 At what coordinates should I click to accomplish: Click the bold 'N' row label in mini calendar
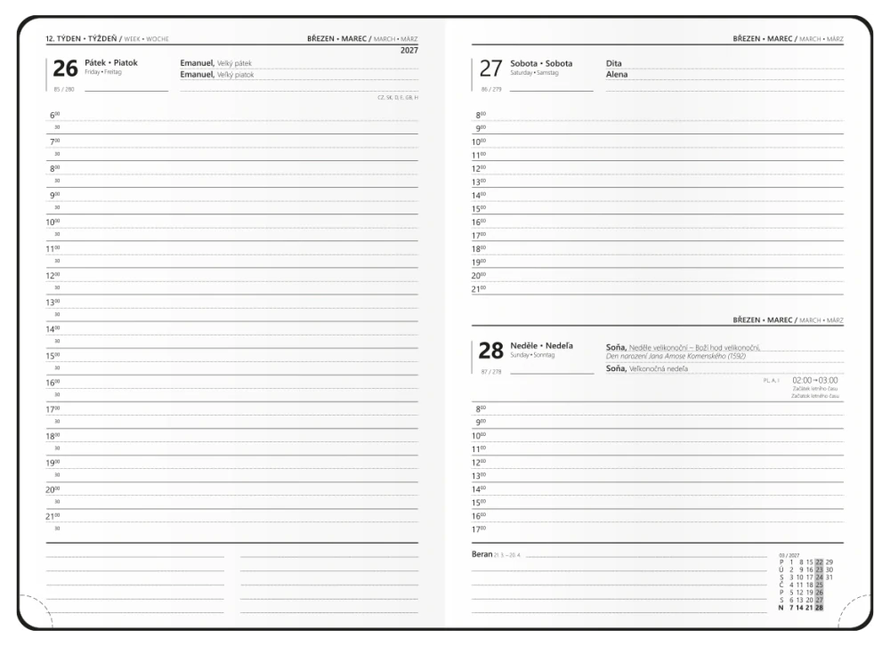tap(781, 608)
